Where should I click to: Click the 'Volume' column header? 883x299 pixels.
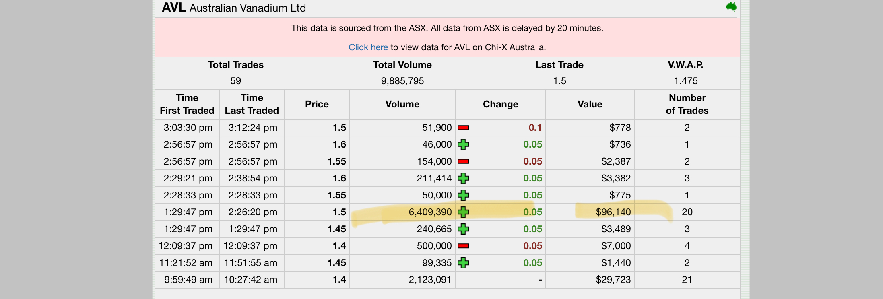pos(402,104)
